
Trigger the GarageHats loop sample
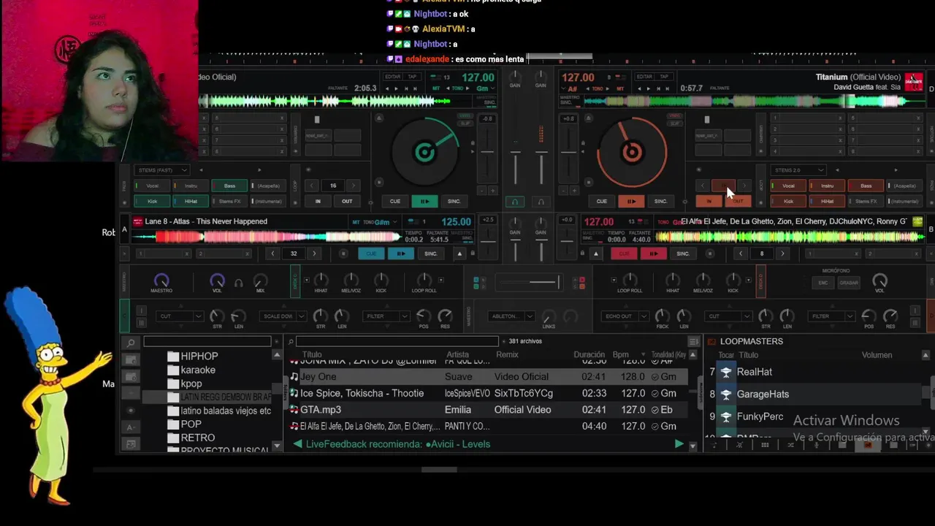click(726, 394)
